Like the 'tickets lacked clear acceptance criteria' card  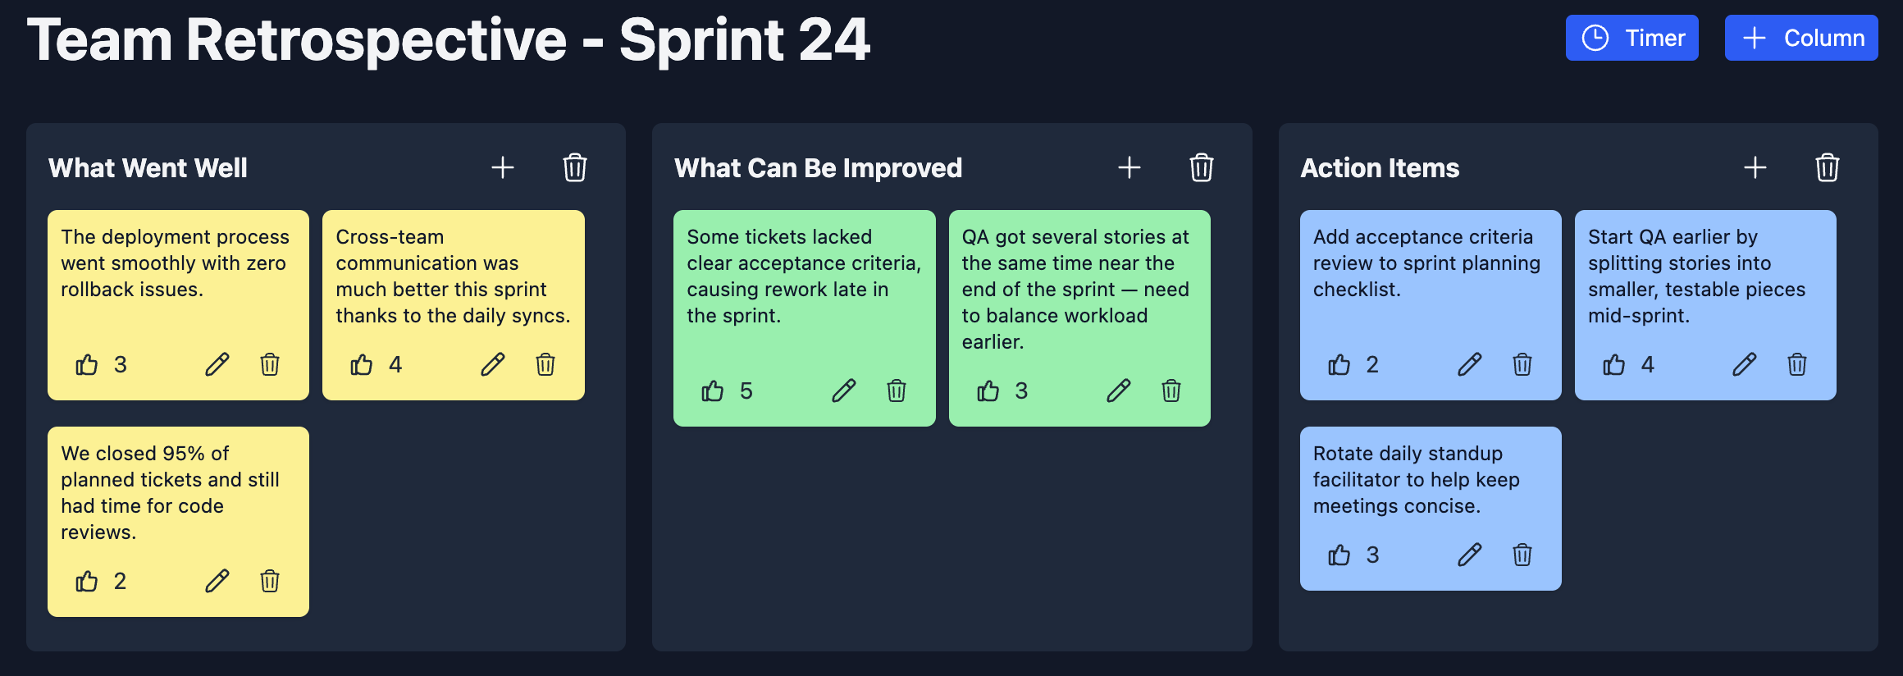(713, 391)
